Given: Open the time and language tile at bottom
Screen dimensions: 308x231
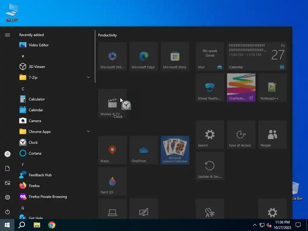Looking at the screenshot, I should coord(210,209).
